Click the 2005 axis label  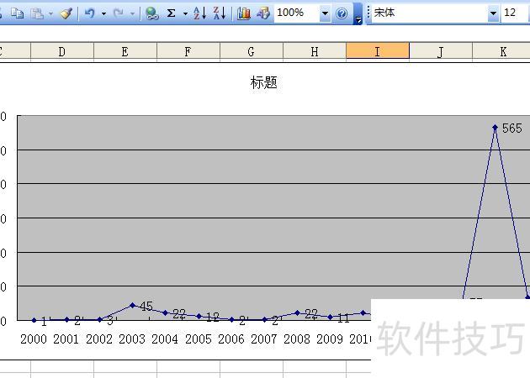(x=198, y=339)
